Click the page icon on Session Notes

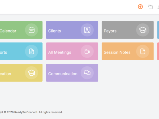pyautogui.click(x=143, y=51)
